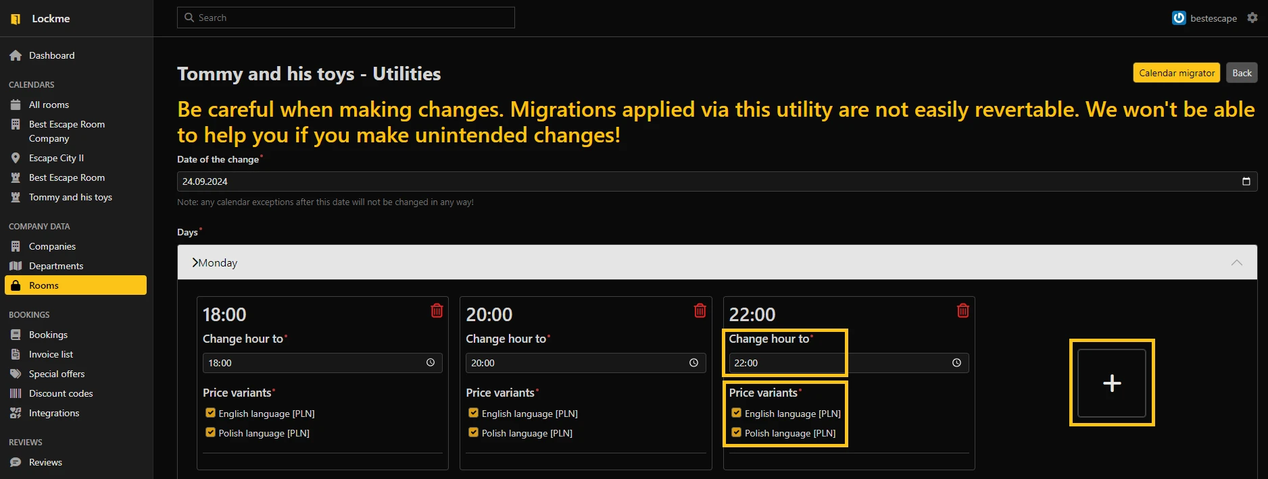Click the trash icon on the 20:00 slot
Image resolution: width=1268 pixels, height=479 pixels.
click(x=700, y=310)
